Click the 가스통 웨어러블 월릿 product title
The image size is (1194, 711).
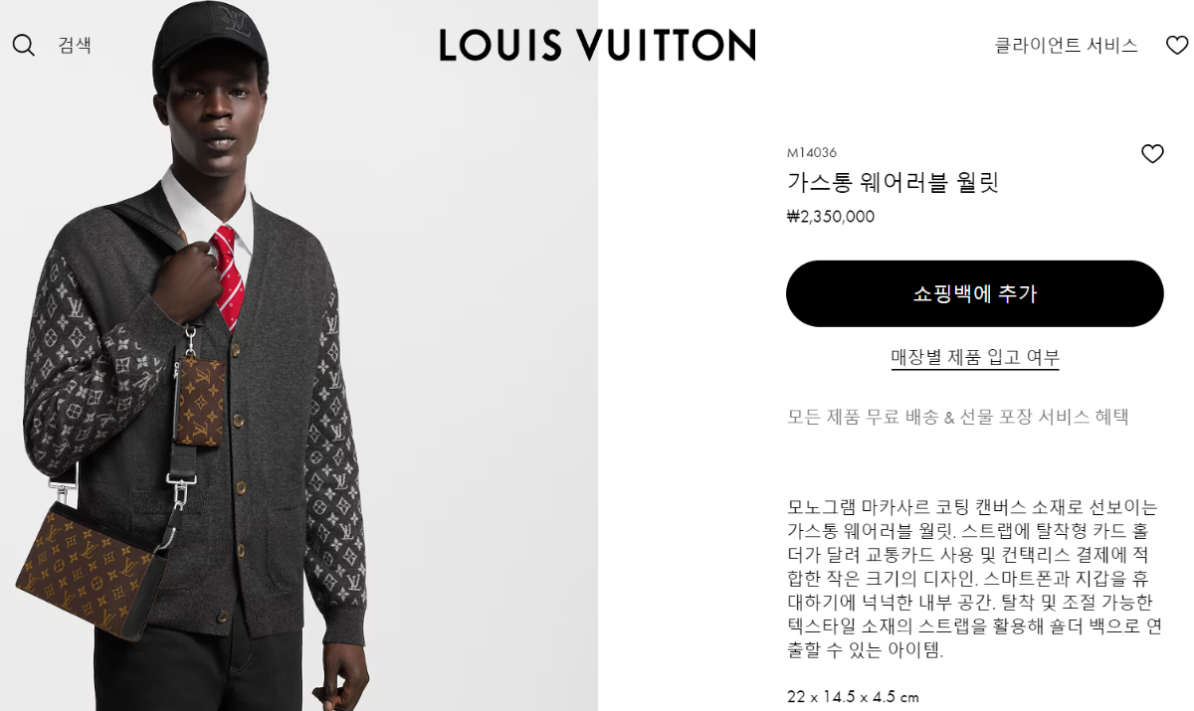click(893, 182)
